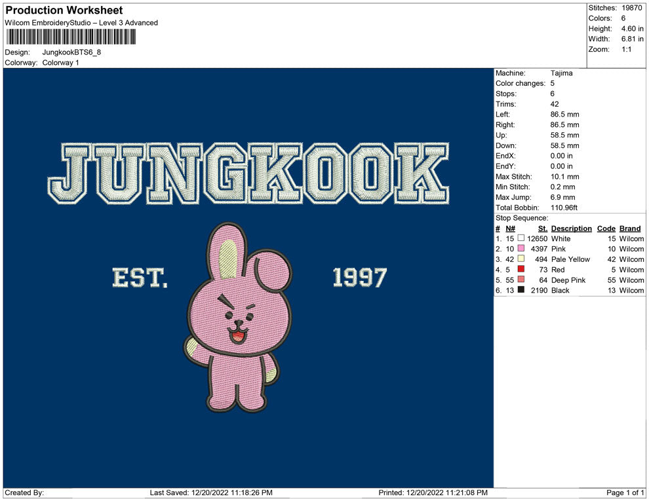The height and width of the screenshot is (499, 649).
Task: Click the Colors value '6' in header
Action: click(x=623, y=18)
